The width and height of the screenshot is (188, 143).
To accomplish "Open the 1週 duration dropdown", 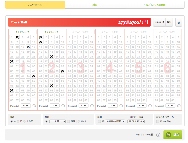I will [x=58, y=121].
